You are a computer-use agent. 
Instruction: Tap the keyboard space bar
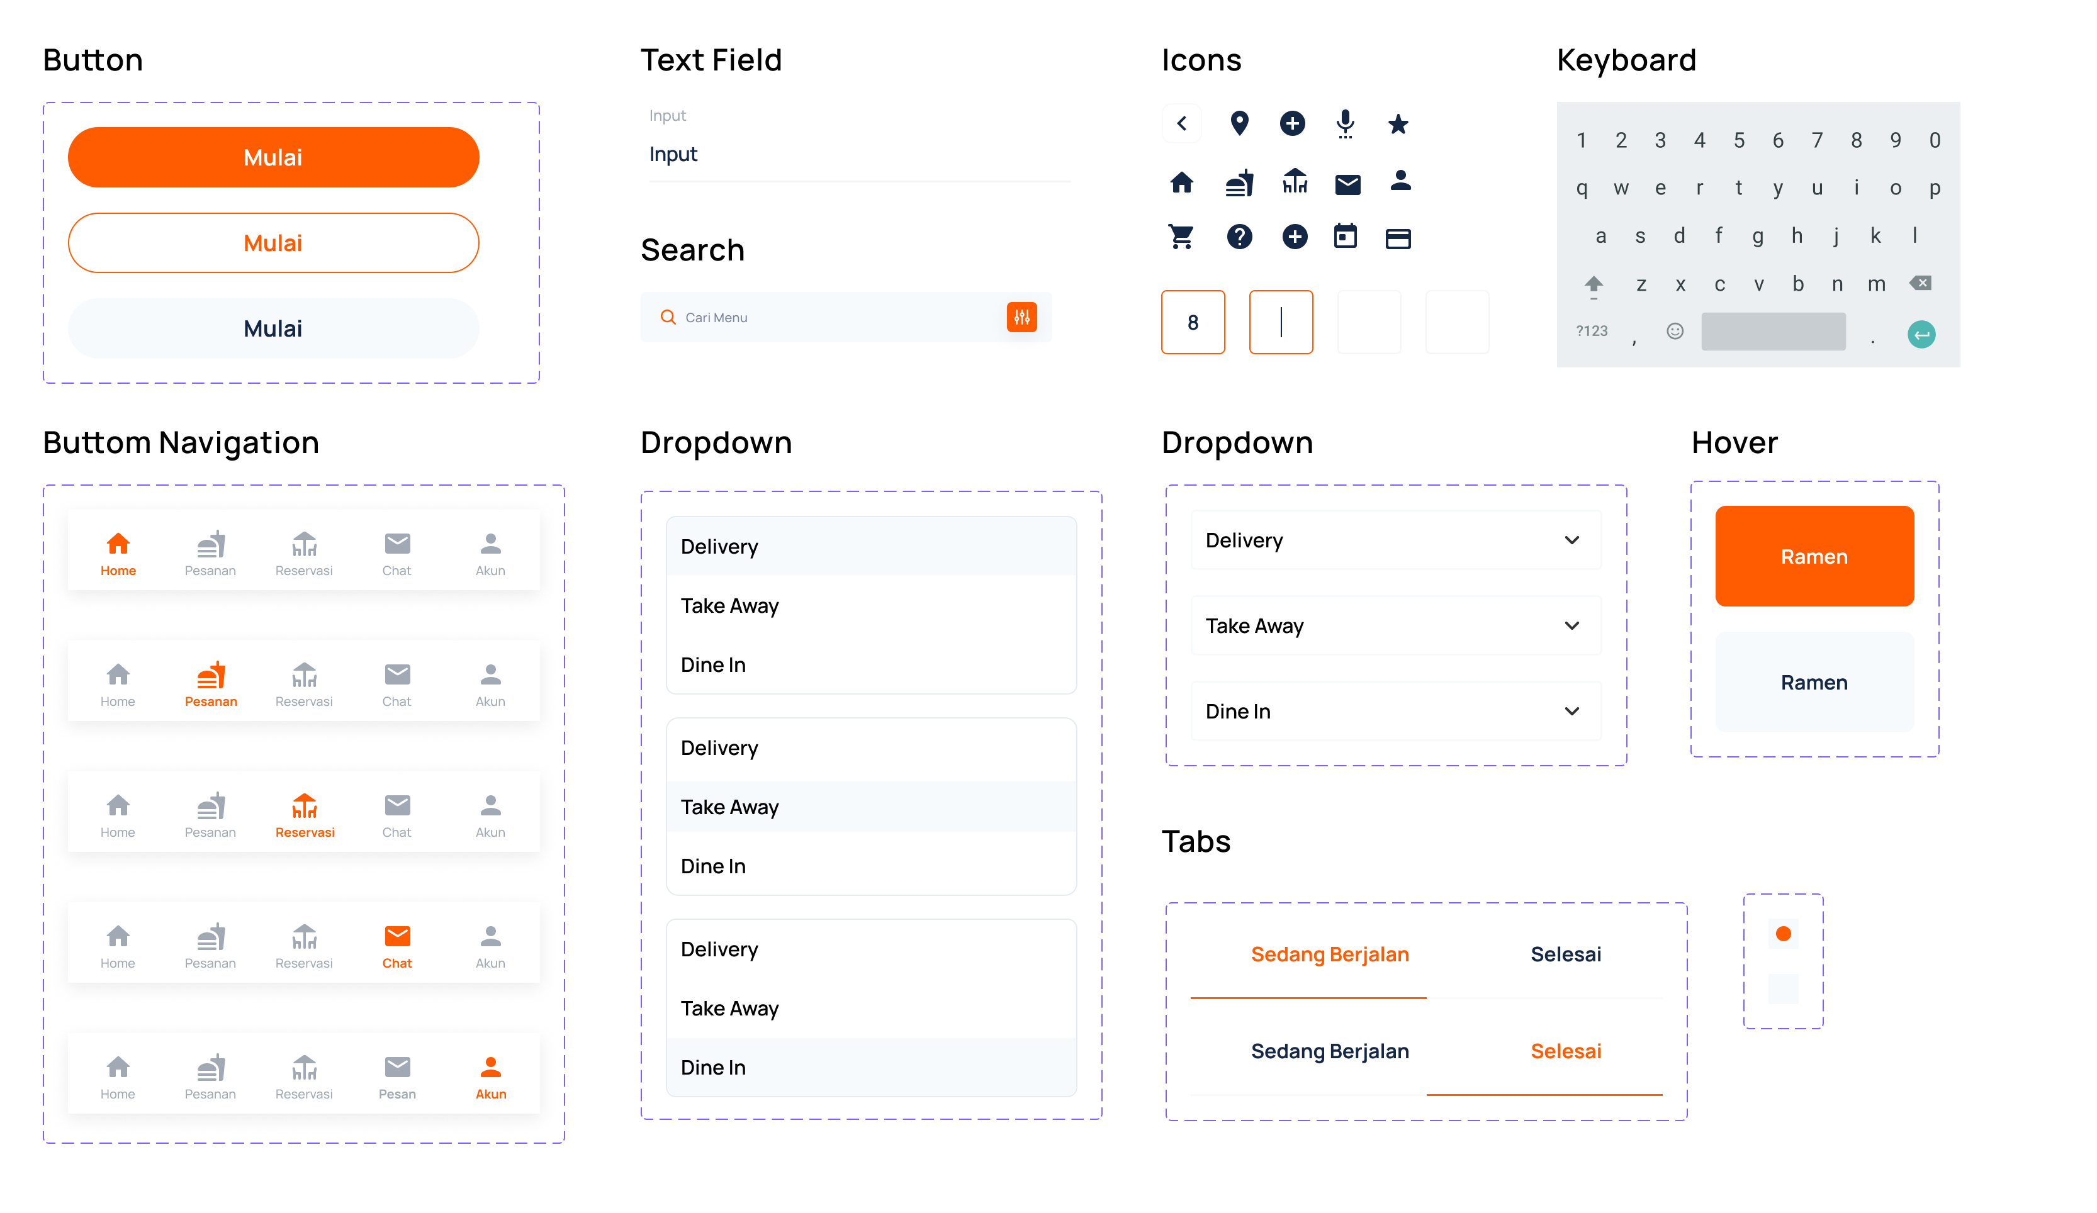(x=1774, y=331)
